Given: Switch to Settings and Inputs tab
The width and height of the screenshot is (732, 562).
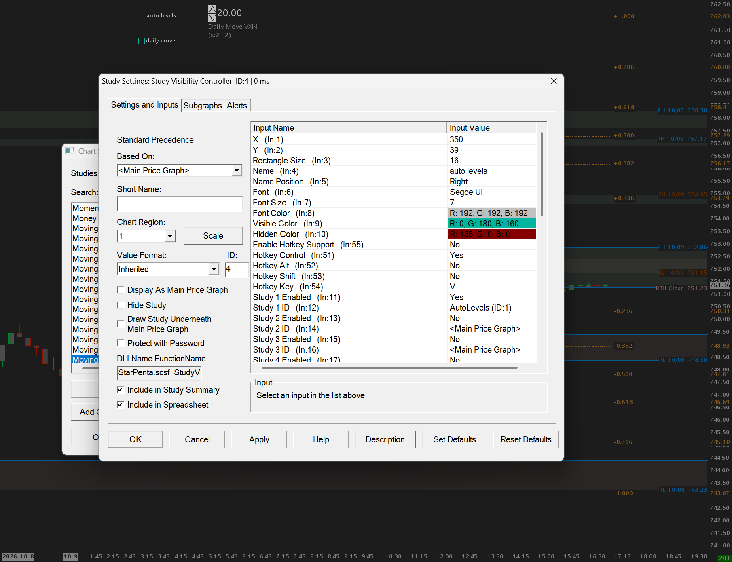Looking at the screenshot, I should click(x=144, y=105).
